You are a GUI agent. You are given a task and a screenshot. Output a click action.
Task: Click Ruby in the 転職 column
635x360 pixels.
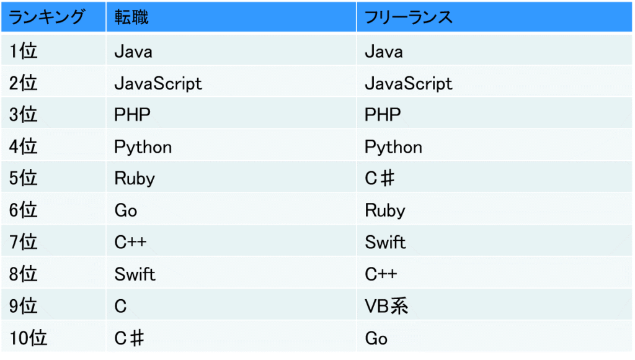point(135,179)
